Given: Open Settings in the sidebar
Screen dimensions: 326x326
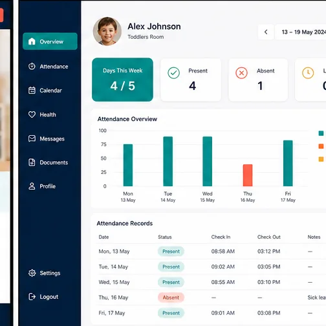Looking at the screenshot, I should coord(44,273).
